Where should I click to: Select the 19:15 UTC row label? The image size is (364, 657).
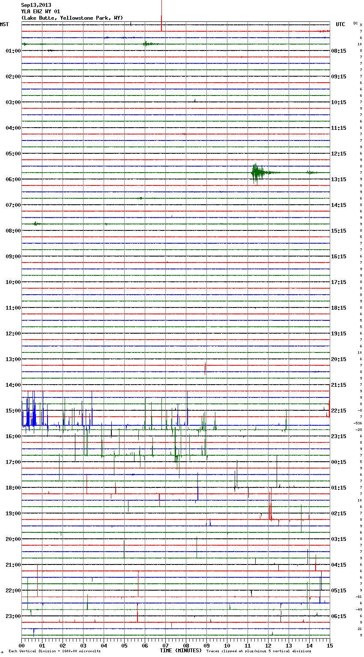339,334
